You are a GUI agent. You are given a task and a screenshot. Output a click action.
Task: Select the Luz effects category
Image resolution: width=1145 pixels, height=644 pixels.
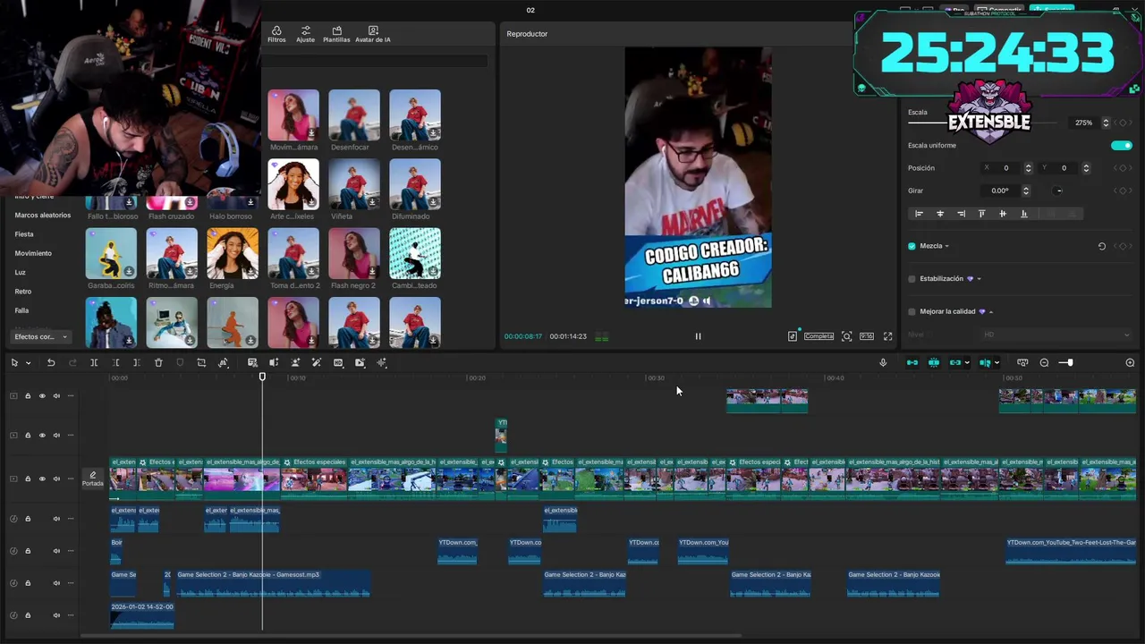[20, 272]
